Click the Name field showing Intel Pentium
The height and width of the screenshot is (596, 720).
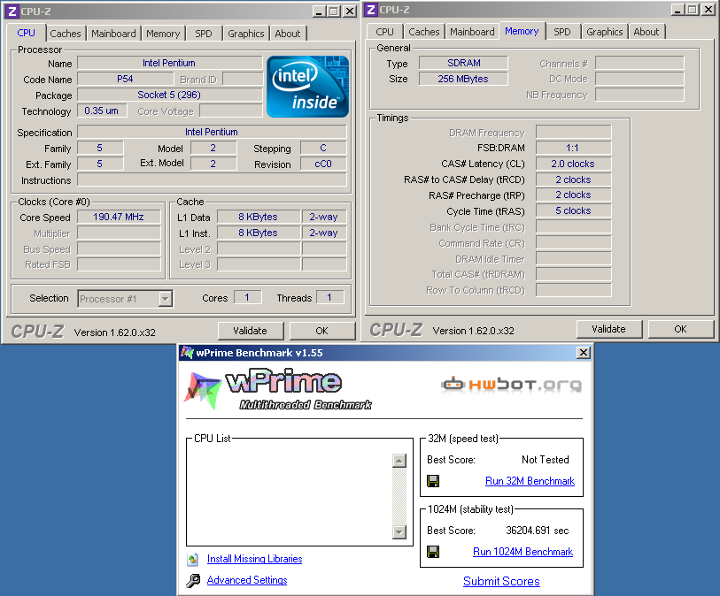[169, 63]
